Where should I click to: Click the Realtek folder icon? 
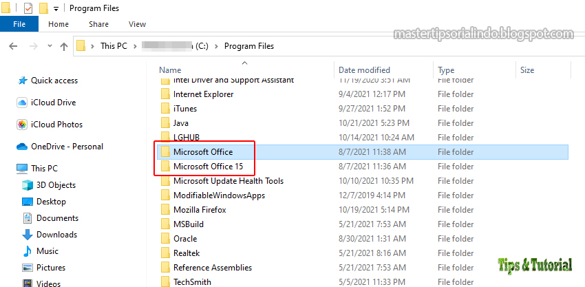click(166, 253)
